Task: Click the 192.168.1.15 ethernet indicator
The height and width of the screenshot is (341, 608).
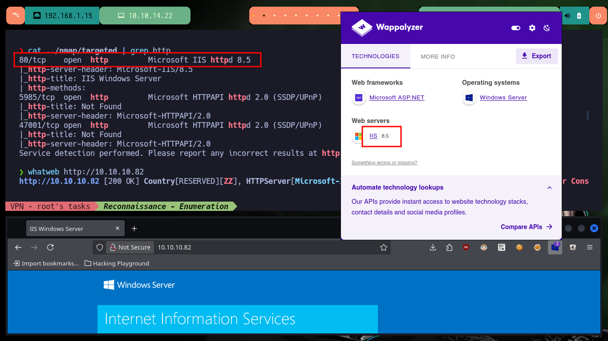Action: 62,16
